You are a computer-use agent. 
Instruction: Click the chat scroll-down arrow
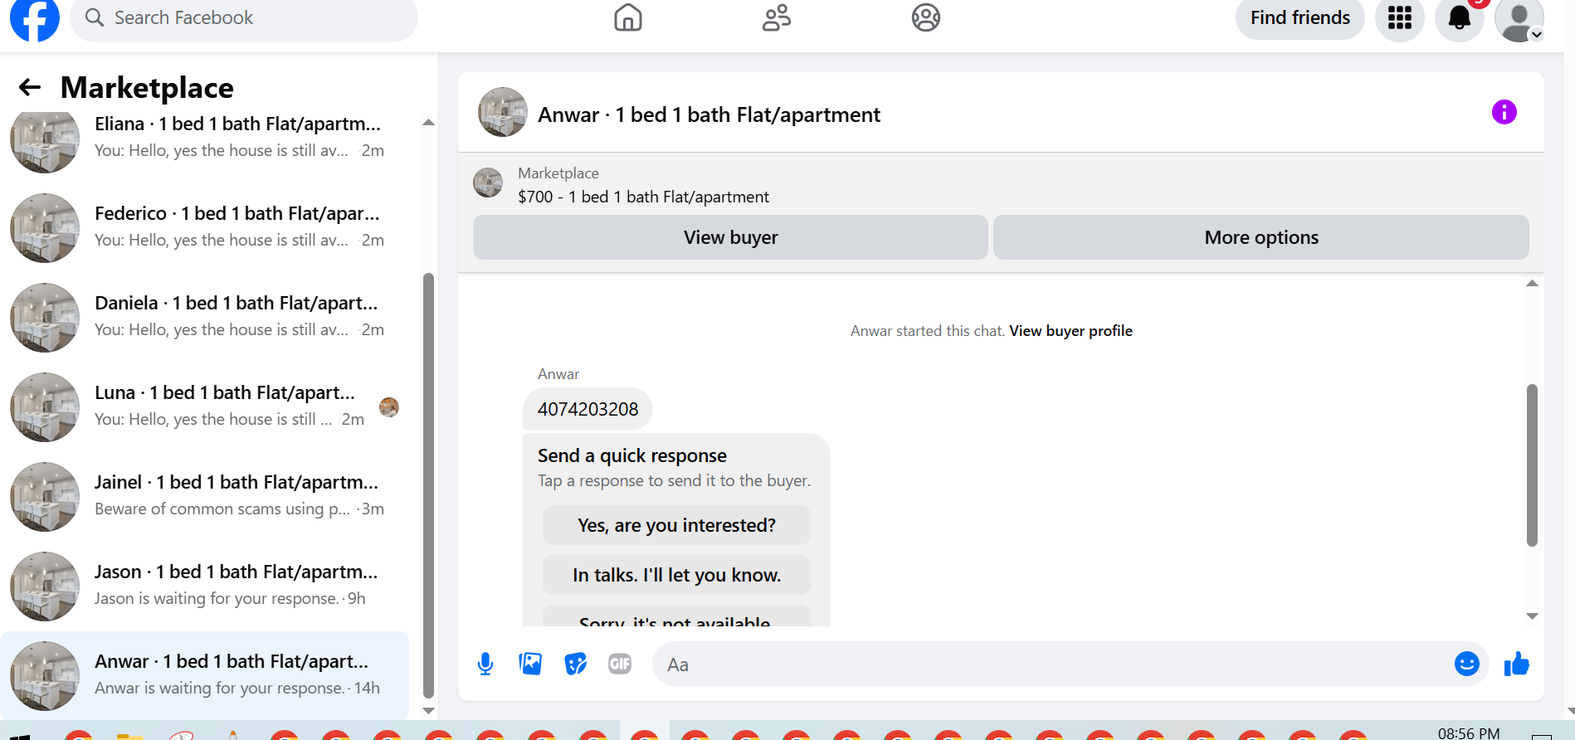1532,616
